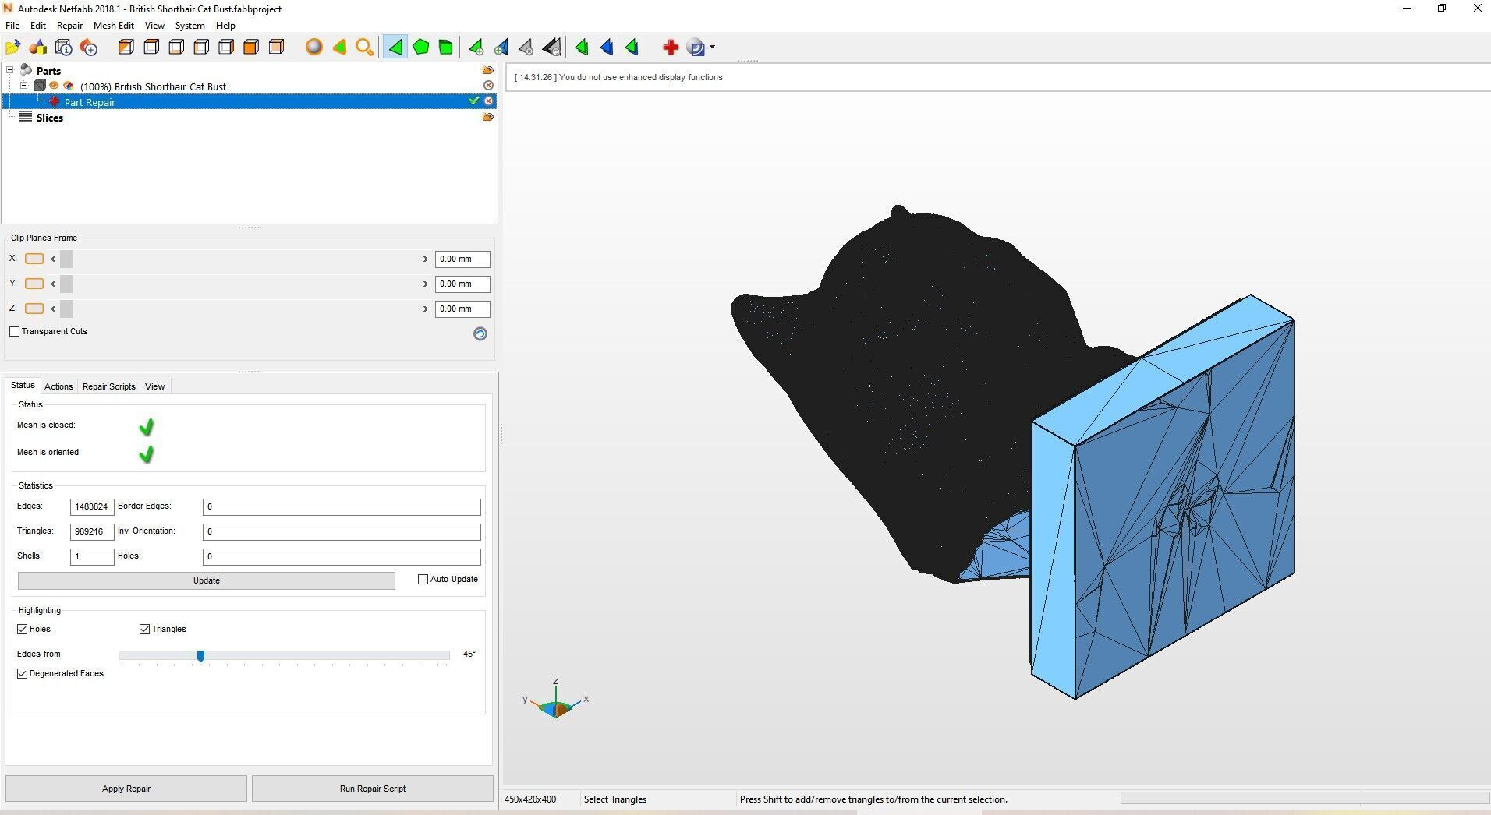Image resolution: width=1491 pixels, height=815 pixels.
Task: Open the Repair menu
Action: point(69,26)
